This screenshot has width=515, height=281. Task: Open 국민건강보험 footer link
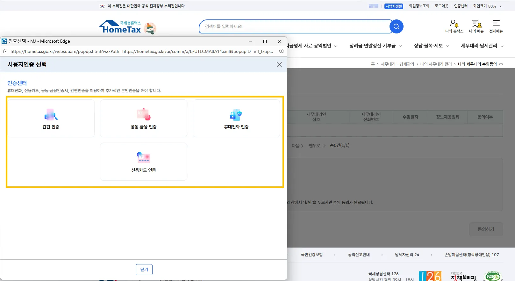(312, 255)
